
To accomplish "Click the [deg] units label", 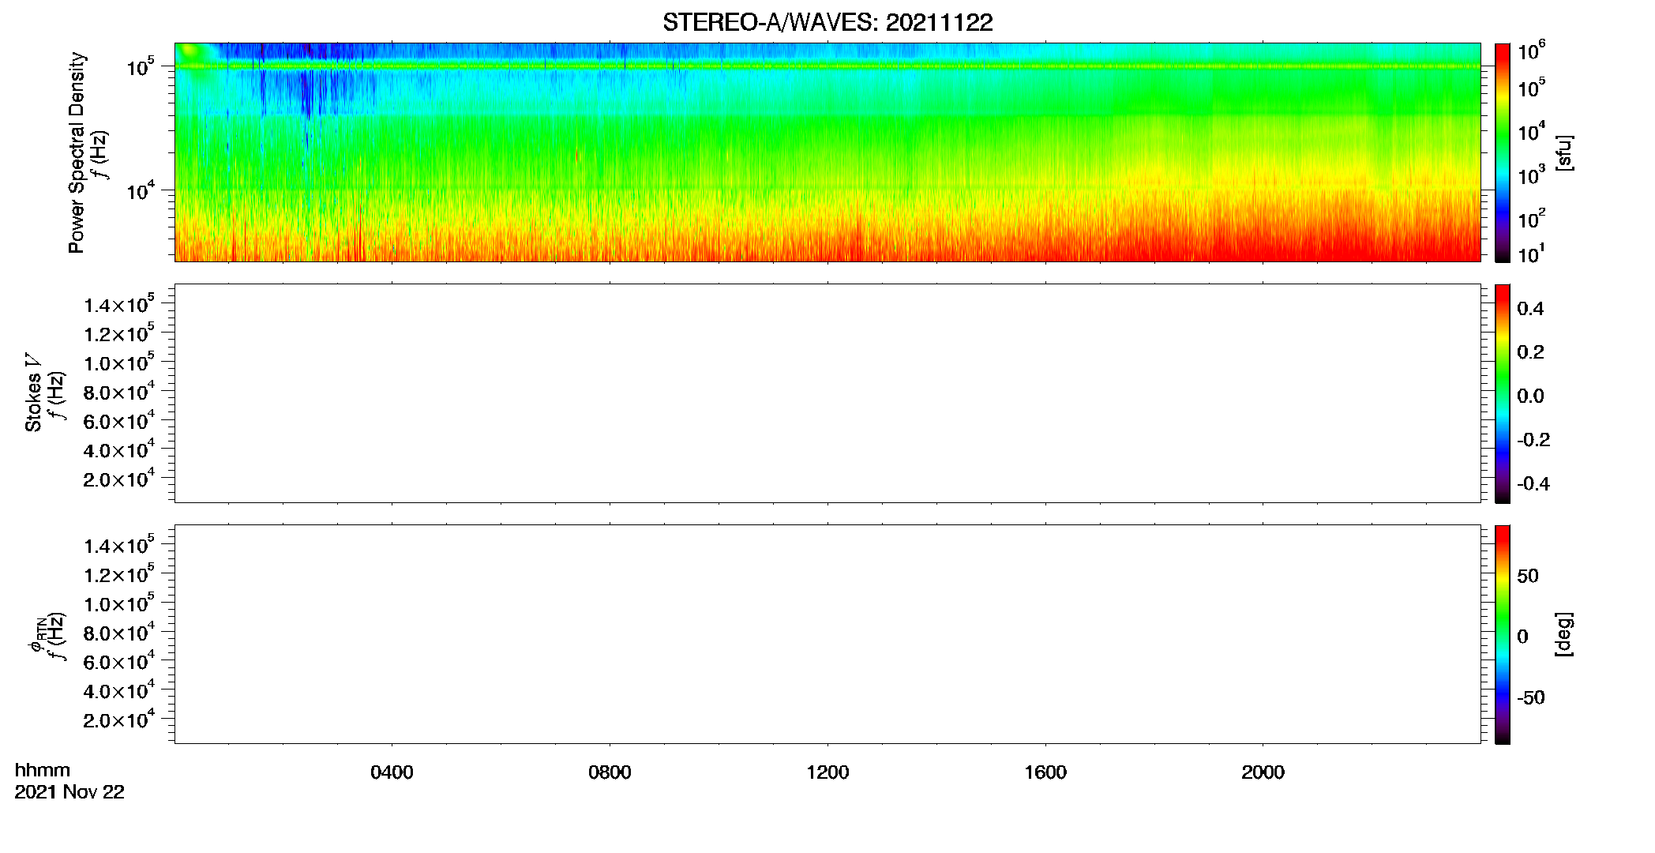I will click(x=1564, y=634).
